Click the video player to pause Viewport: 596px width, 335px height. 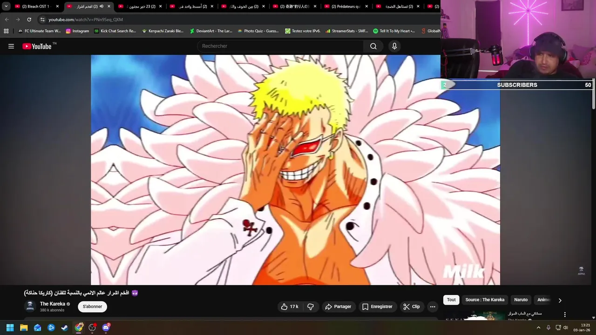[x=295, y=170]
